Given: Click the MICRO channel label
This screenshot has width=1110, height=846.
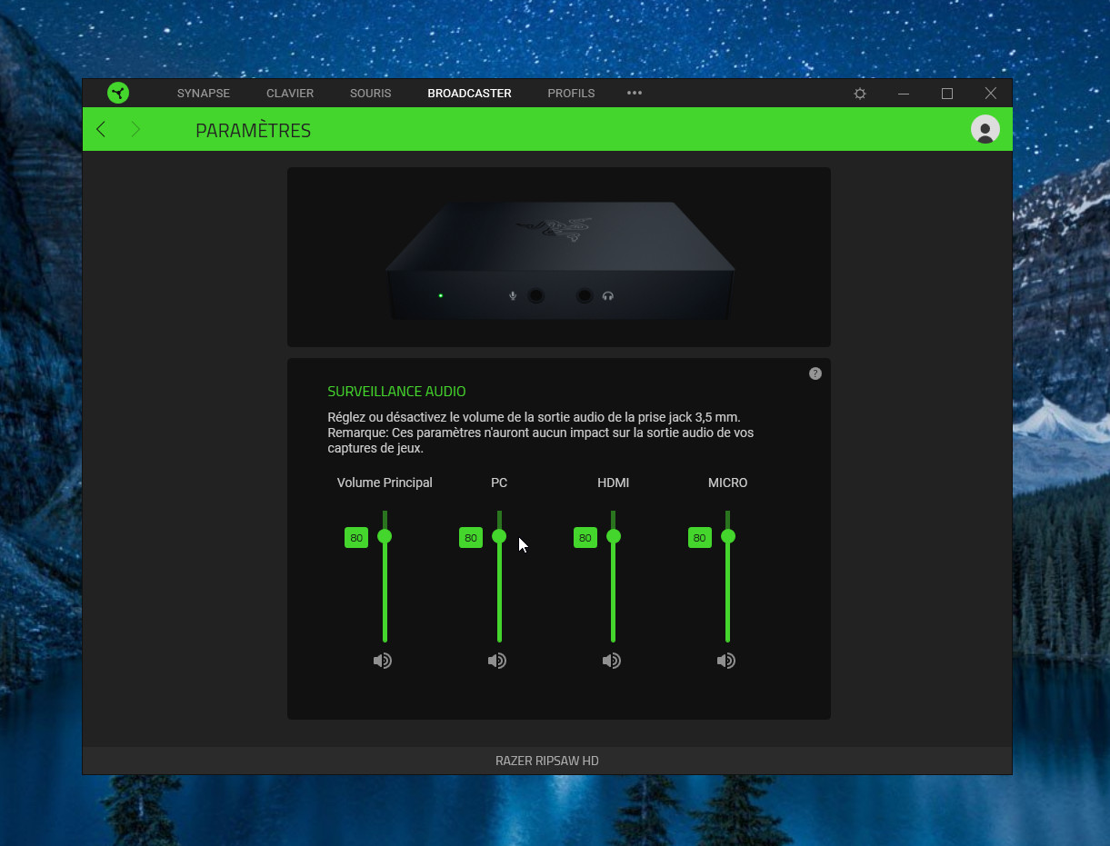Looking at the screenshot, I should 728,483.
